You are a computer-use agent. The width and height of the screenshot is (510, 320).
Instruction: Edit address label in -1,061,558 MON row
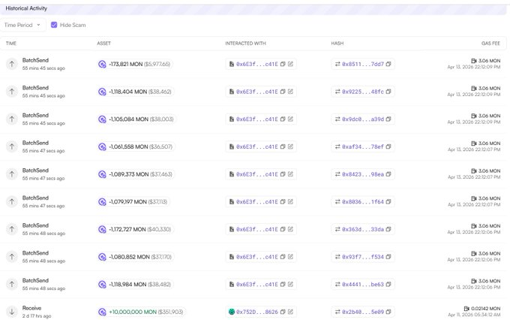290,146
